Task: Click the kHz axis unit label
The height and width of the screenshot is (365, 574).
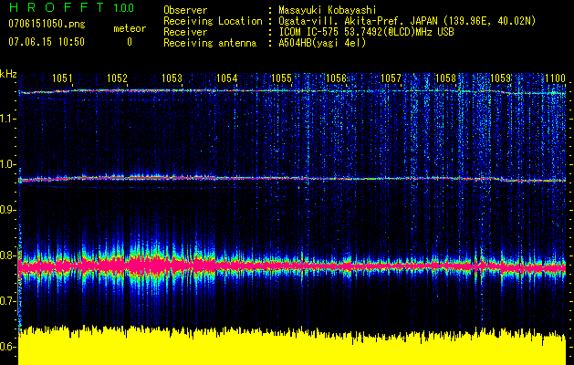Action: pyautogui.click(x=8, y=74)
